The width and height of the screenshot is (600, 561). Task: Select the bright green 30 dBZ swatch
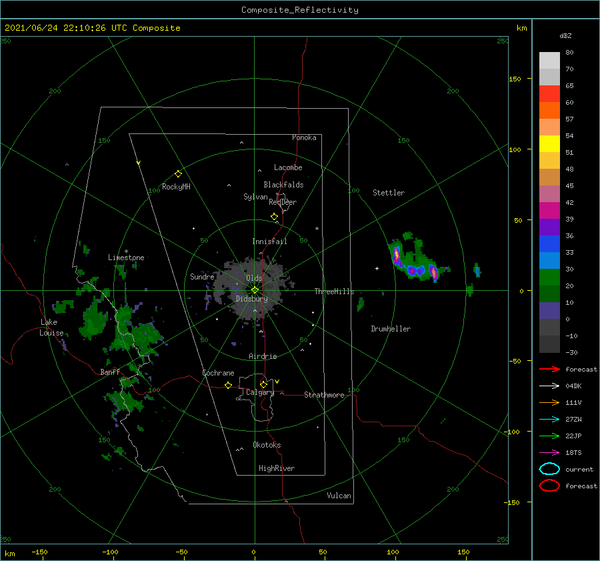pyautogui.click(x=549, y=277)
